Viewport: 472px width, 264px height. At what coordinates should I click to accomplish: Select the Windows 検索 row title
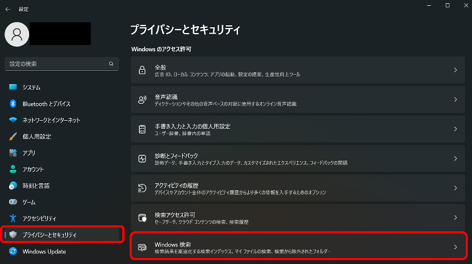pos(172,244)
